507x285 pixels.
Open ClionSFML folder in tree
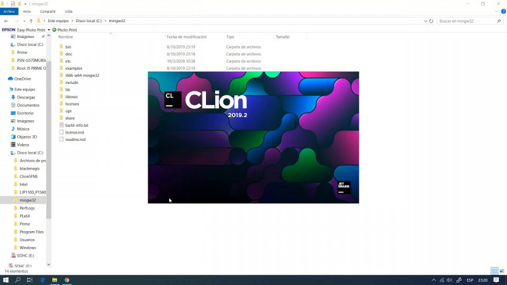coord(29,176)
